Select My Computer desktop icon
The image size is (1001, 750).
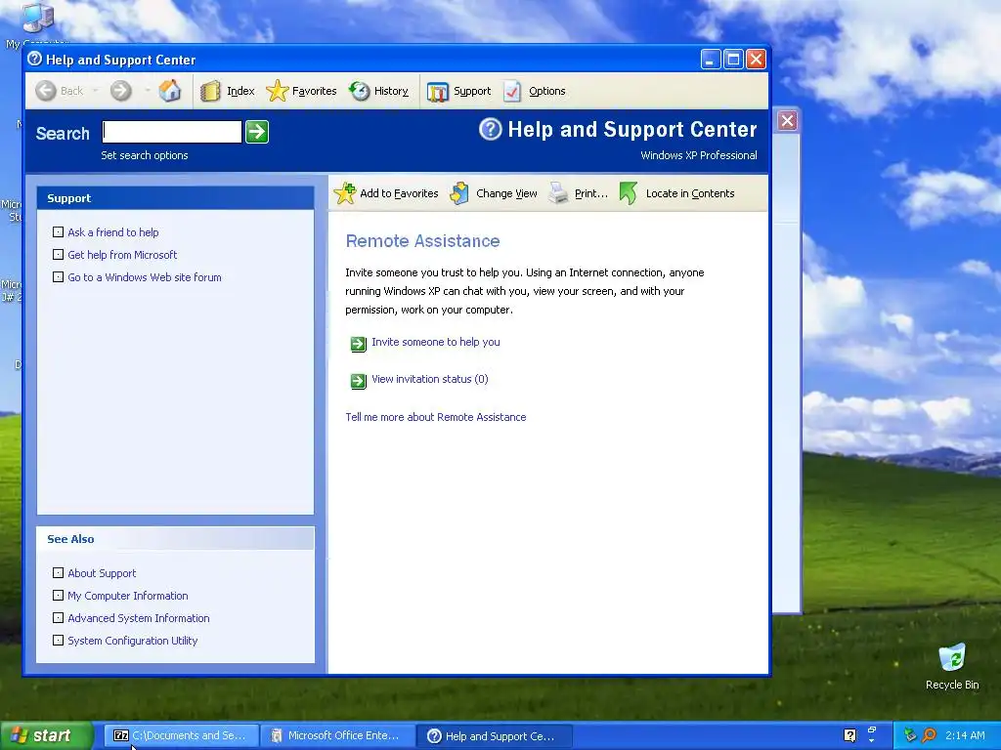(x=36, y=24)
